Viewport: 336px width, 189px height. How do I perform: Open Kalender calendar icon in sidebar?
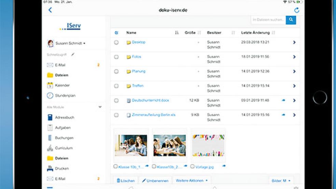50,85
